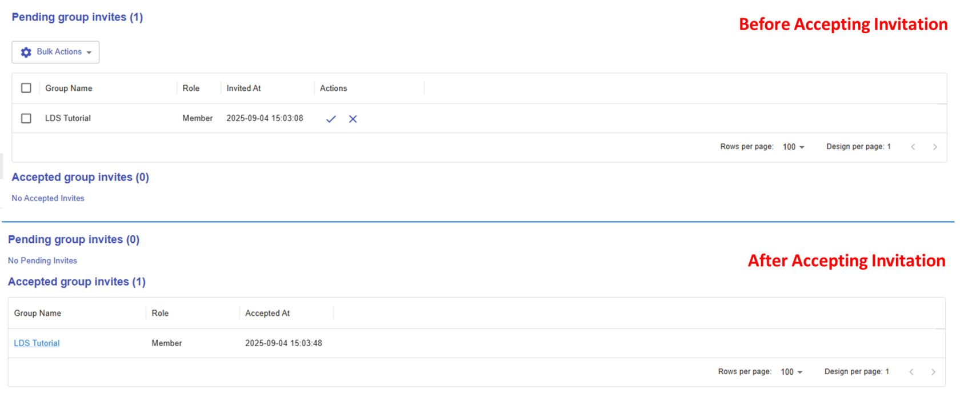
Task: Go to next page of accepted invites
Action: [933, 372]
